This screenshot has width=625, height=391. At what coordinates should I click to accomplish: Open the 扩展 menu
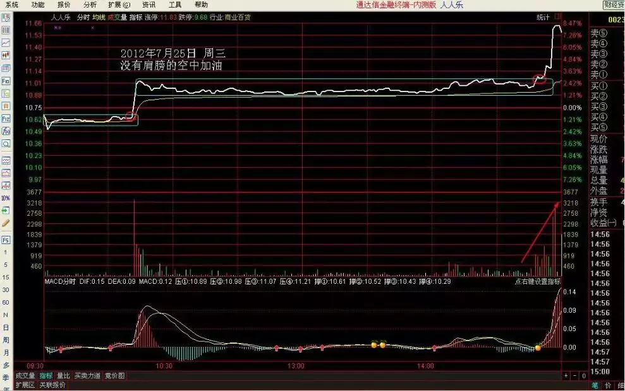click(x=119, y=5)
